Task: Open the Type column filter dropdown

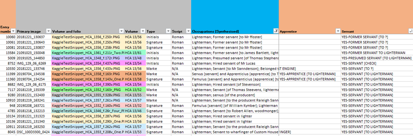Action: (168, 31)
